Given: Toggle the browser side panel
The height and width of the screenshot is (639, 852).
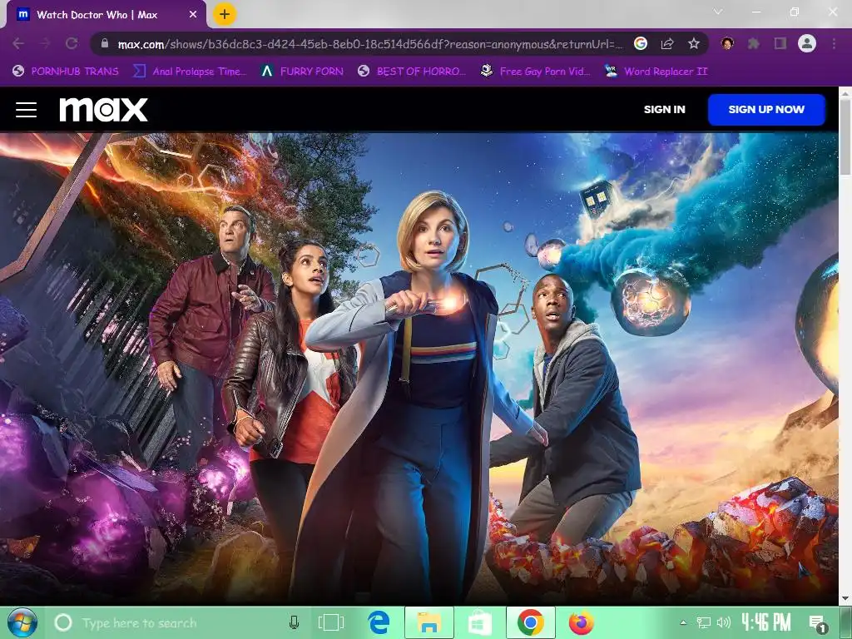Looking at the screenshot, I should click(x=780, y=43).
